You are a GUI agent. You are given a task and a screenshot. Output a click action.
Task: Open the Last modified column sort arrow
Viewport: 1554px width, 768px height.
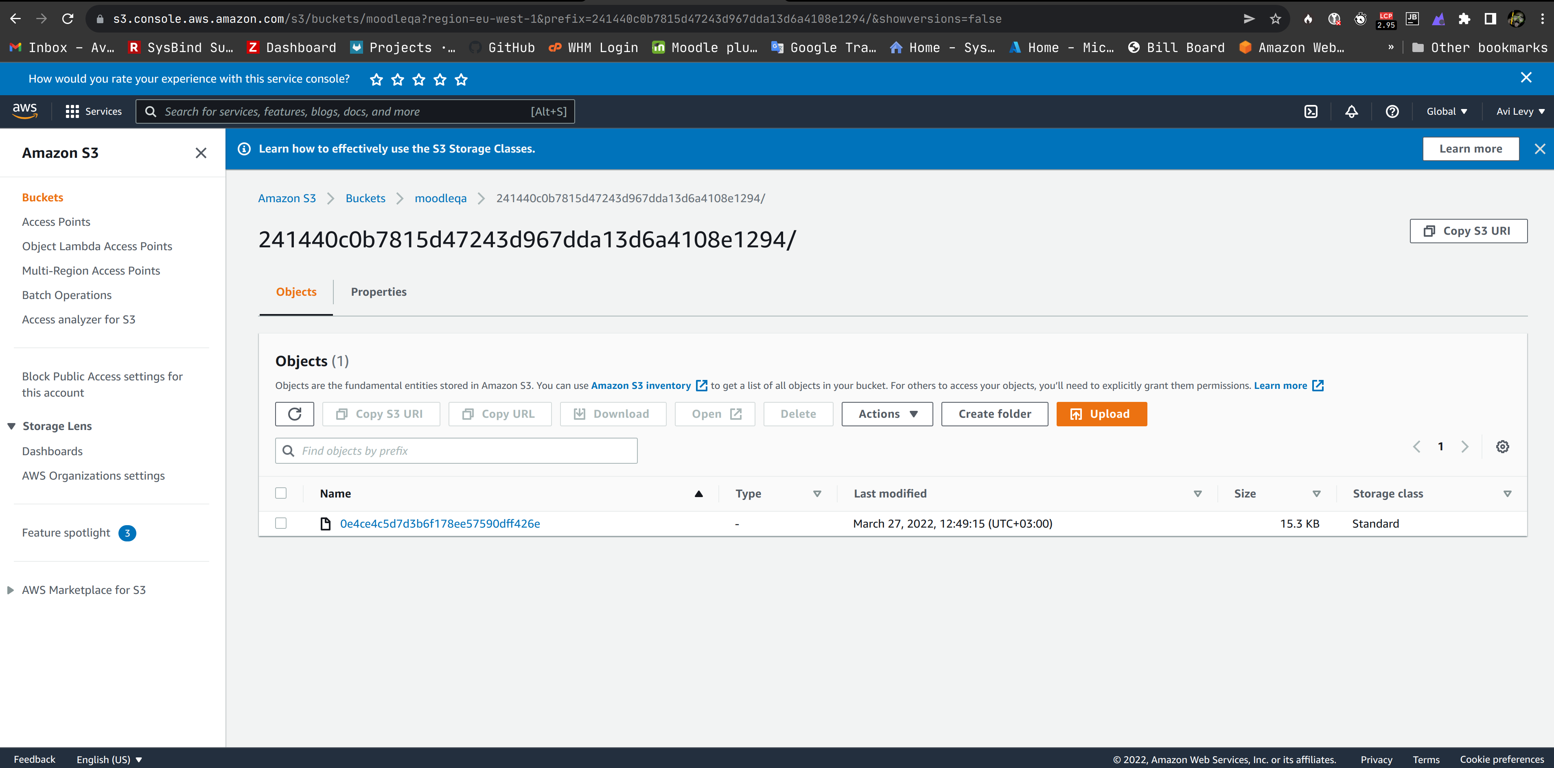pos(1197,494)
